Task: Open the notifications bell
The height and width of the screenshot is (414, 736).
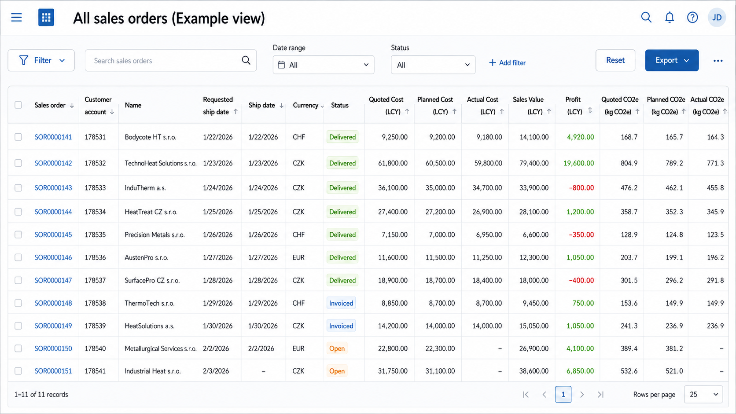Action: (670, 18)
